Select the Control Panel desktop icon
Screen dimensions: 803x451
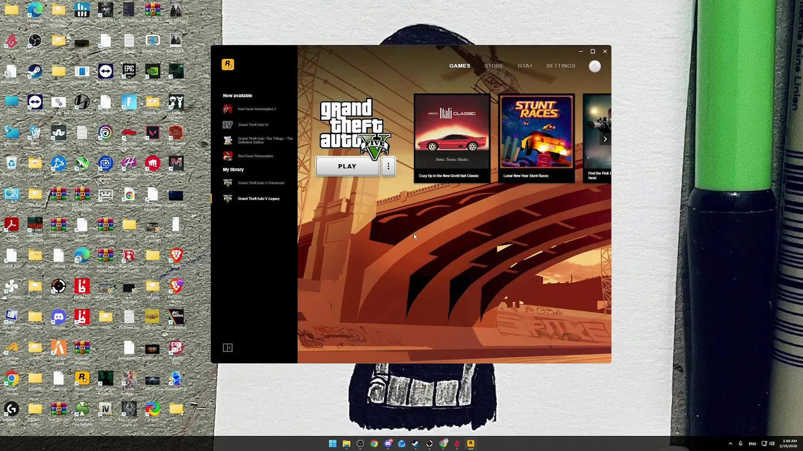12,198
